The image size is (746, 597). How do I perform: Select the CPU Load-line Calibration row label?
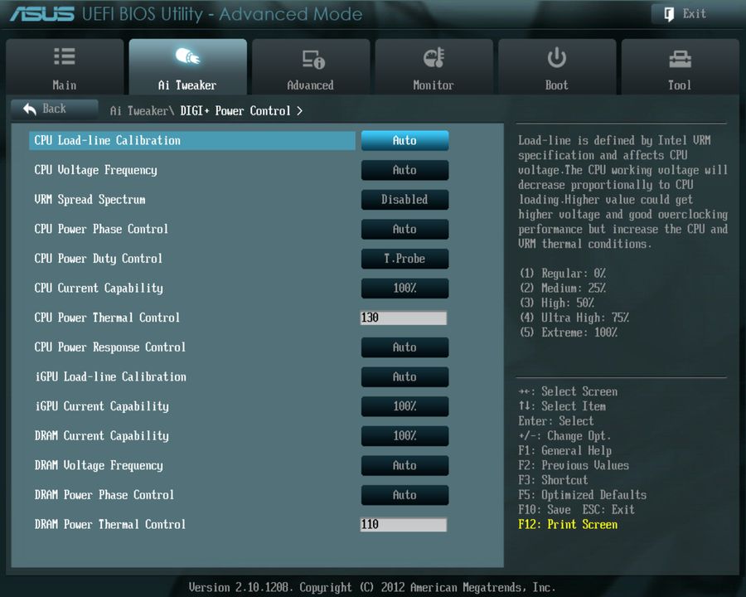click(108, 140)
